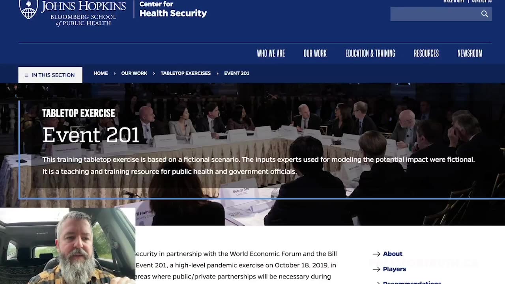Click the chevron before Event 201 breadcrumb

[x=217, y=73]
